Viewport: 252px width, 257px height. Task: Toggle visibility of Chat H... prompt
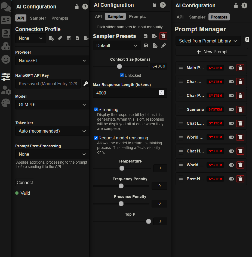click(x=231, y=151)
